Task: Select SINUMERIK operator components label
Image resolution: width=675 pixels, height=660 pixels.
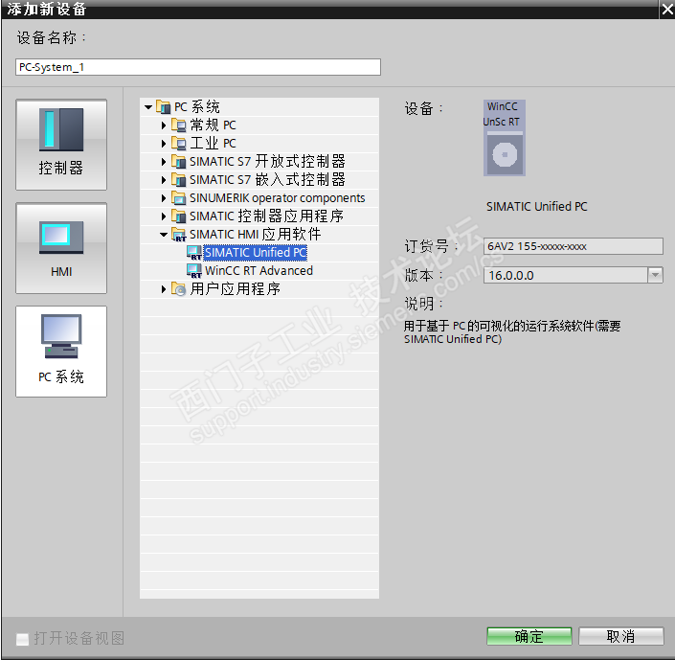Action: (278, 197)
